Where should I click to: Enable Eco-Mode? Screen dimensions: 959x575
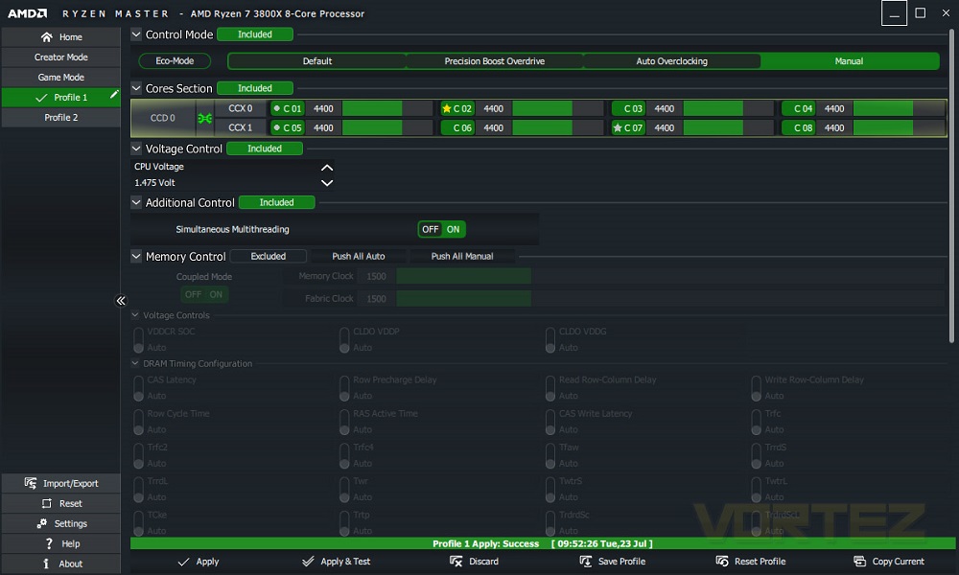(x=175, y=61)
